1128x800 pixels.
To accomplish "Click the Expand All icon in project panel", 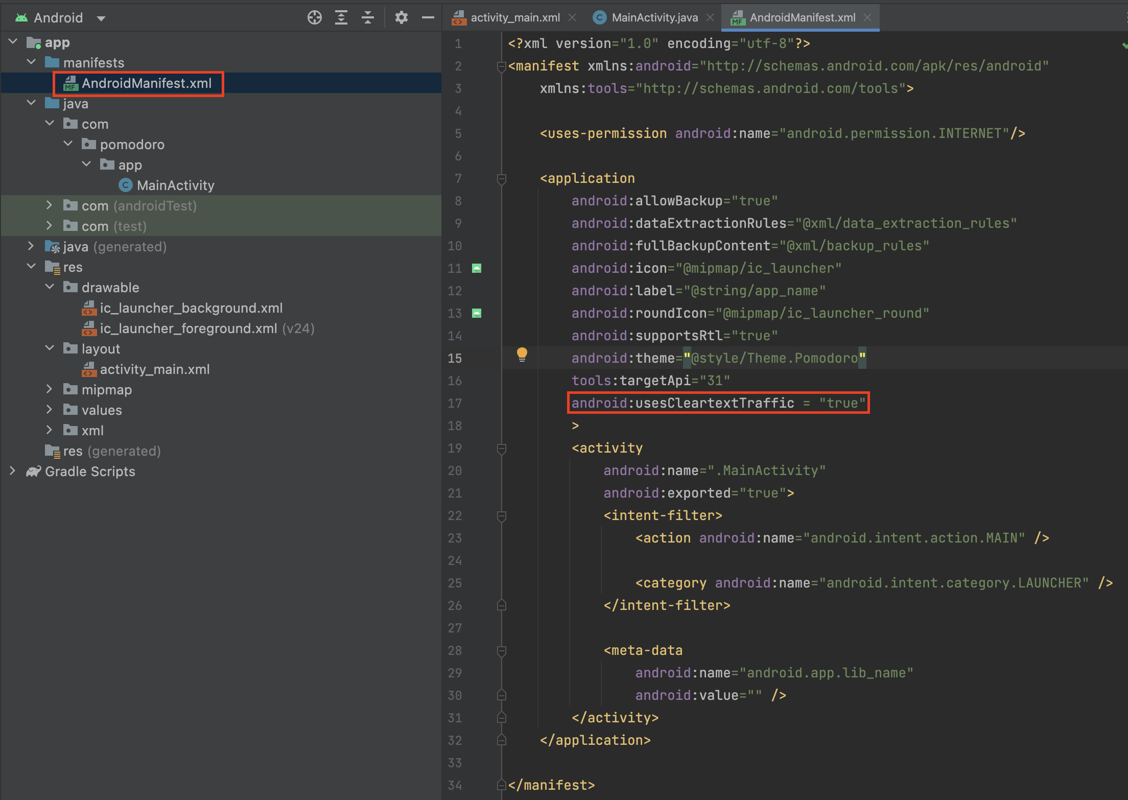I will [341, 18].
